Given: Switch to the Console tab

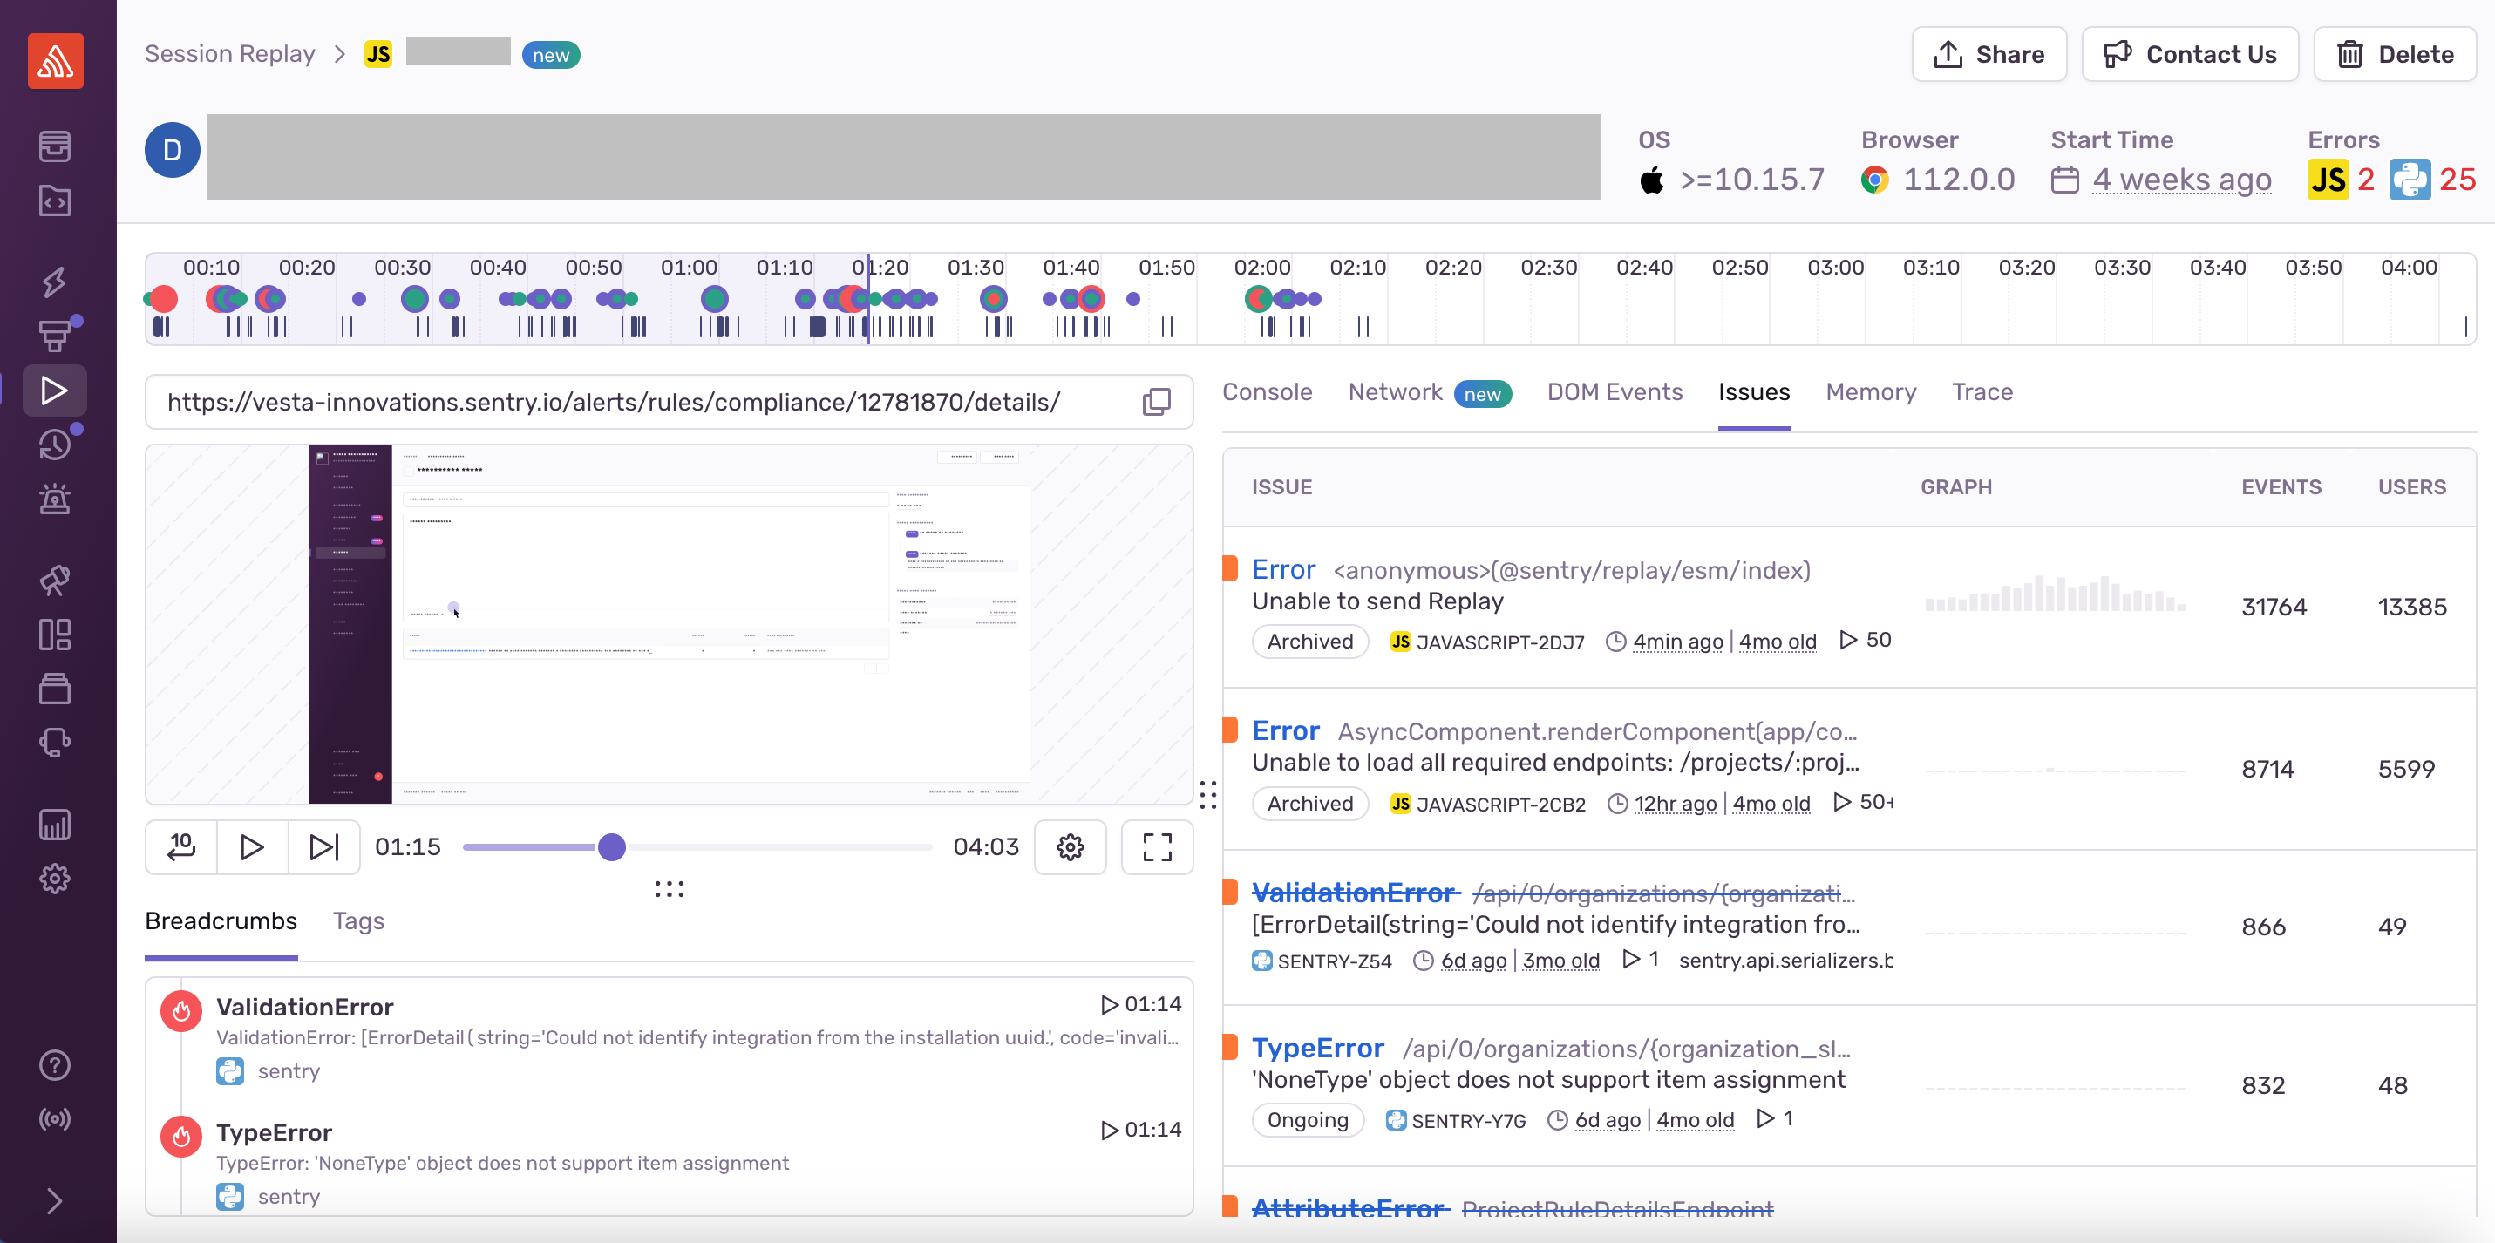Looking at the screenshot, I should (1267, 392).
